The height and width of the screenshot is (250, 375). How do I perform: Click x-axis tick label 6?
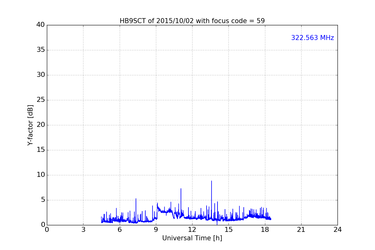point(120,230)
